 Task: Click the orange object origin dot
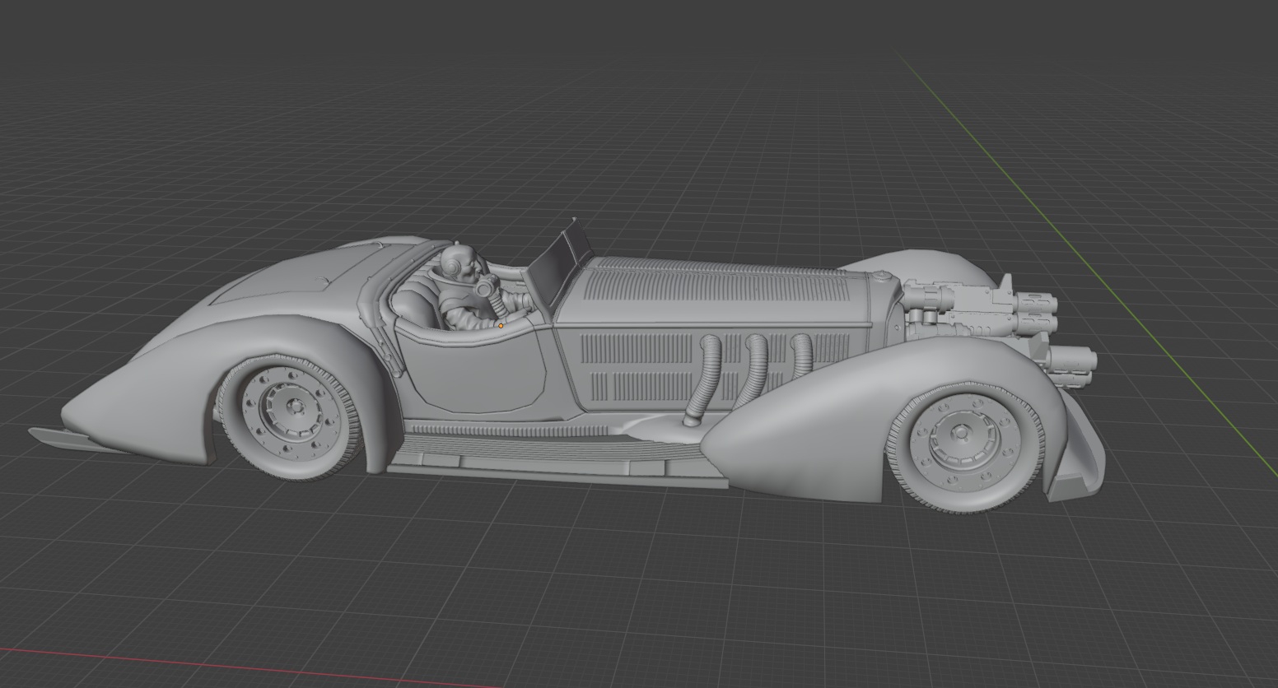[x=501, y=325]
